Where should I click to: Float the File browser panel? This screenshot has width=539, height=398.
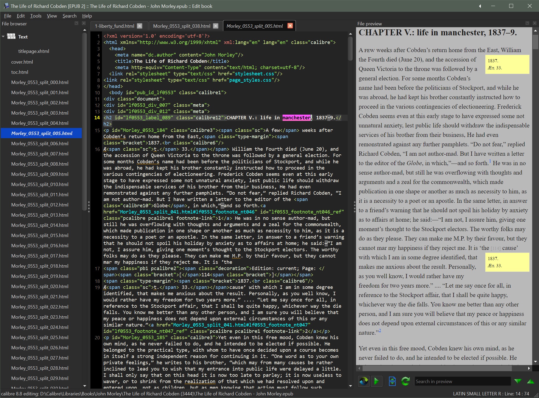(x=76, y=23)
